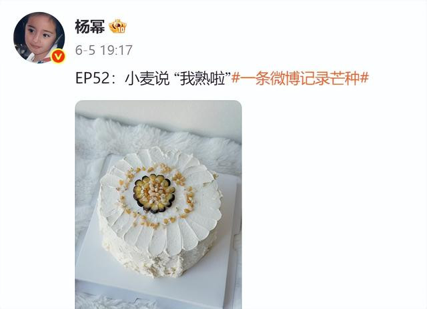427x309 pixels.
Task: Click the quoted text “我熟啦”
Action: click(201, 79)
